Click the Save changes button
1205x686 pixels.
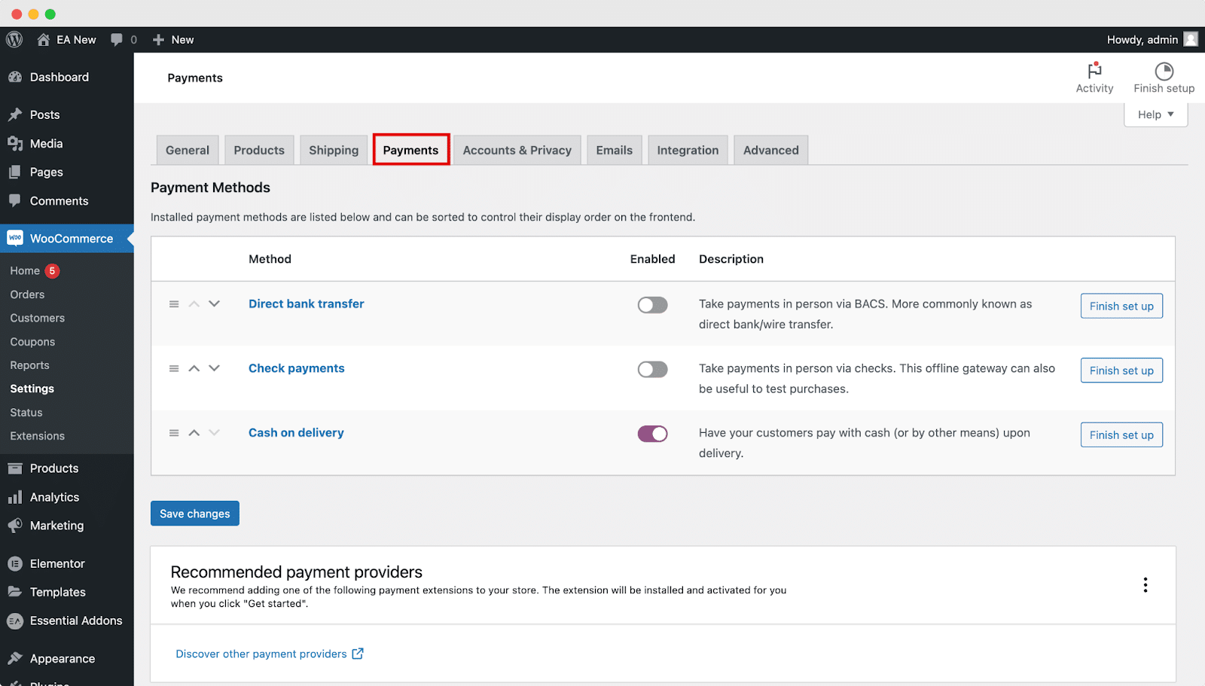click(x=195, y=514)
